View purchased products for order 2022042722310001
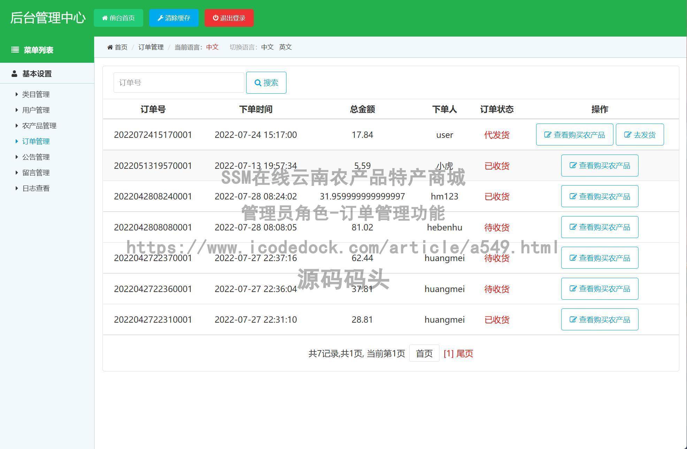 [600, 319]
